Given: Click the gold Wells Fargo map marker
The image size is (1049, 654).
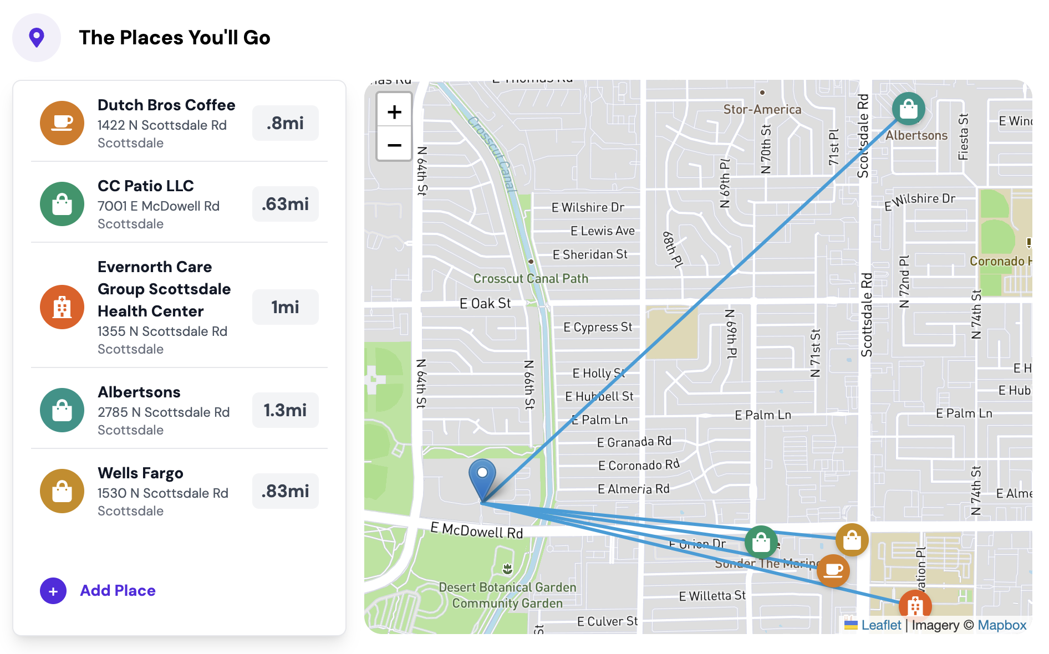Looking at the screenshot, I should (852, 539).
